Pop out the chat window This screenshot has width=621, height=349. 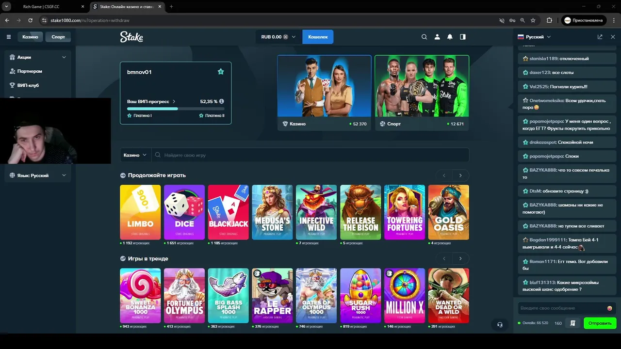(600, 37)
